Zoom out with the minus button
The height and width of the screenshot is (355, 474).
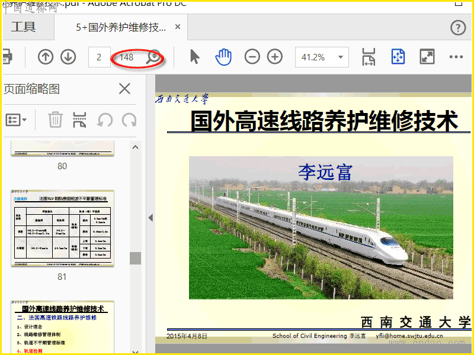pos(252,57)
